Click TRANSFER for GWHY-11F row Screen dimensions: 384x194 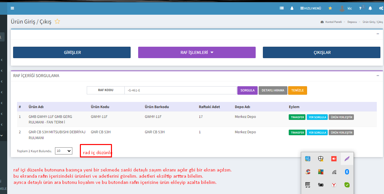[x=297, y=117]
